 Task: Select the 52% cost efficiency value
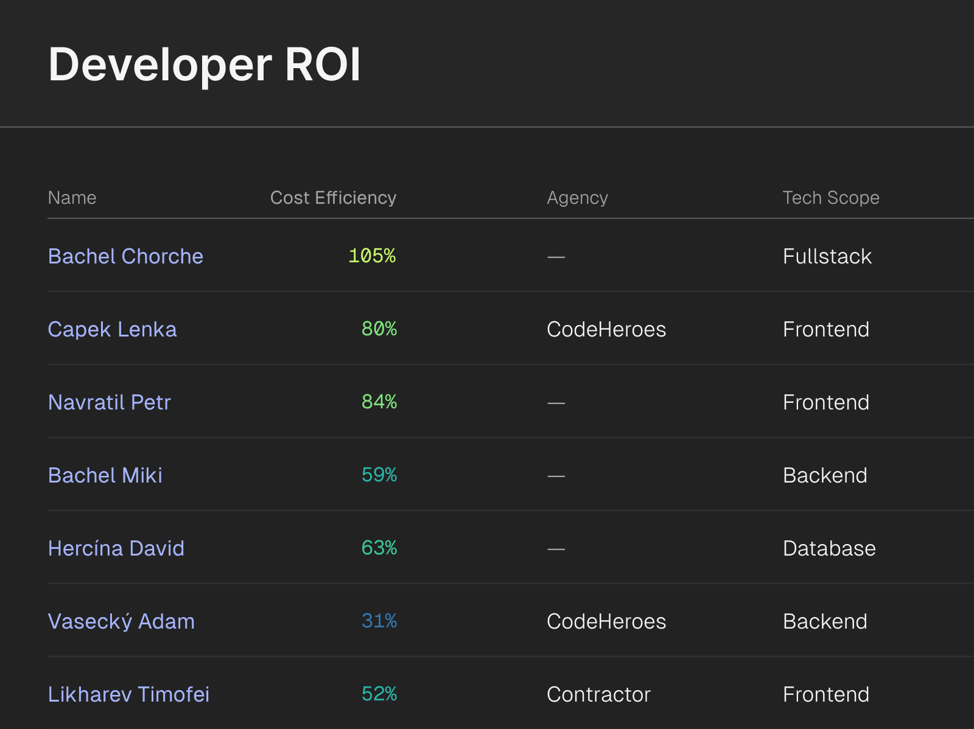(x=379, y=694)
